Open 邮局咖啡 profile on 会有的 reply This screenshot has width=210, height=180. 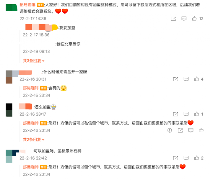pyautogui.click(x=31, y=88)
